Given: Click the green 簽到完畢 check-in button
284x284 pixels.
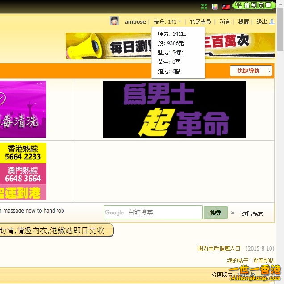Looking at the screenshot, I should [x=254, y=5].
